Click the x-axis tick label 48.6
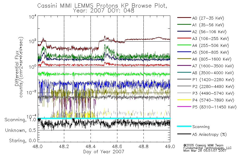Screen dimensions: 250x158 pos(117,146)
